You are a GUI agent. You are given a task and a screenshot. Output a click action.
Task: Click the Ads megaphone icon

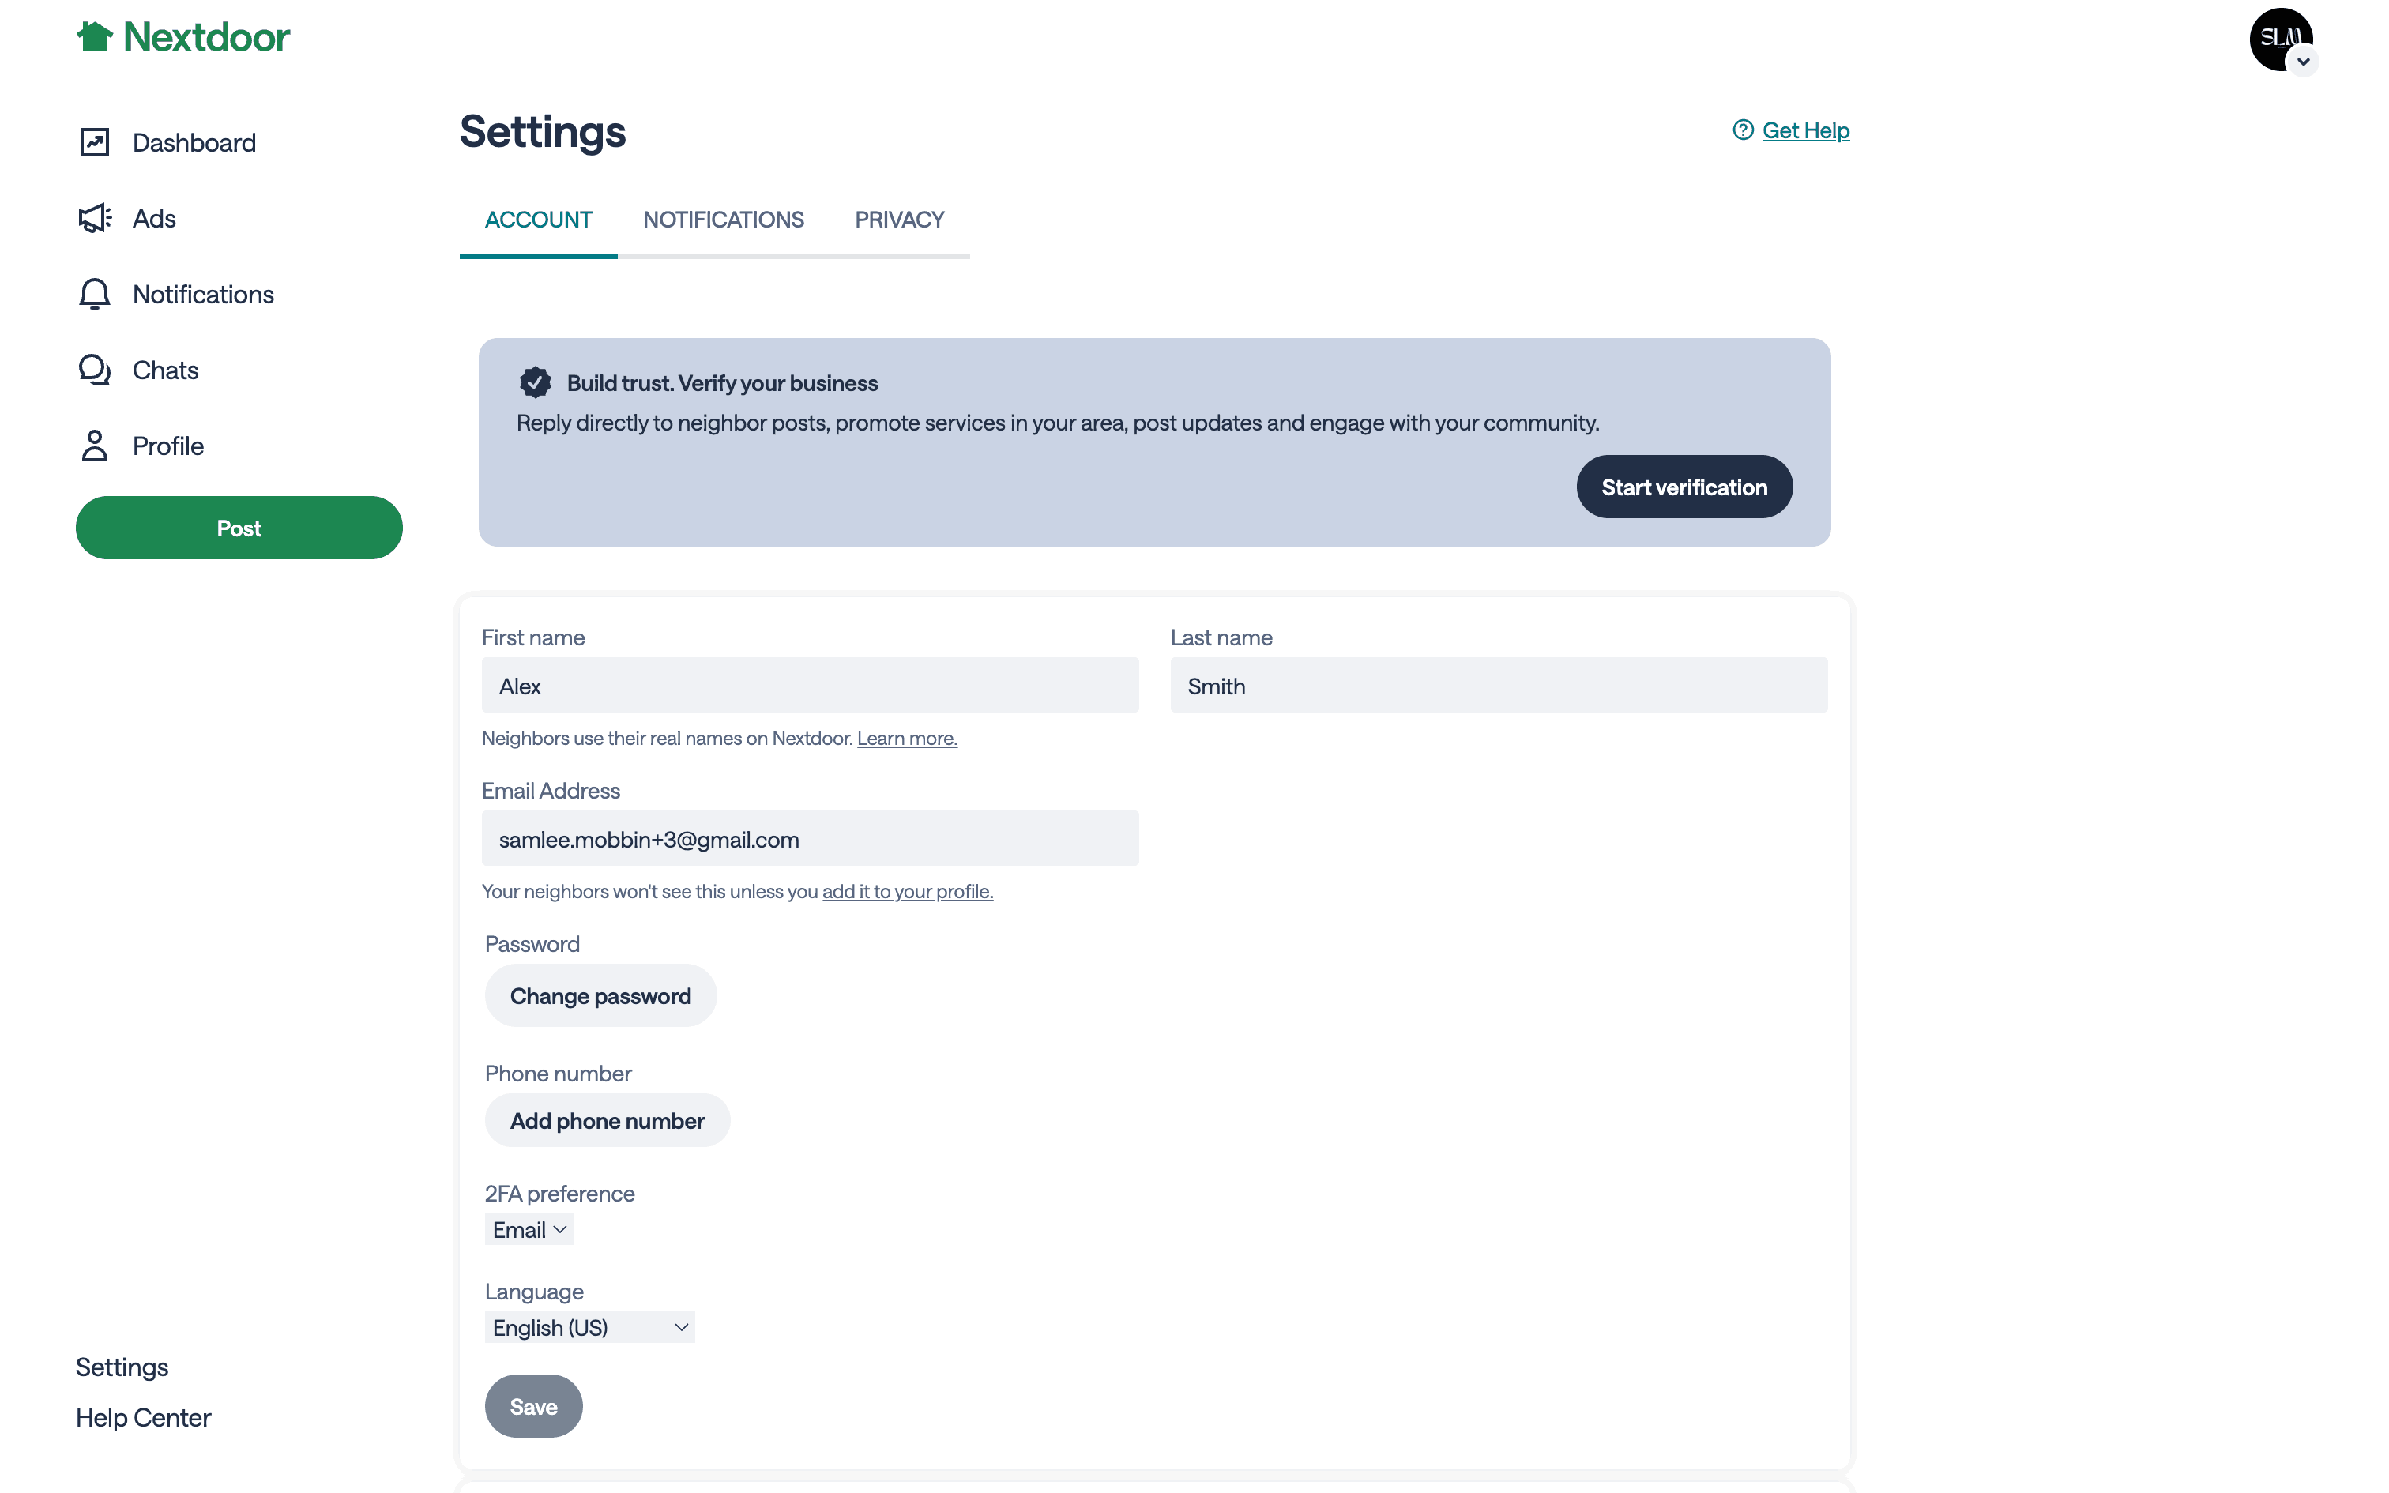coord(95,218)
